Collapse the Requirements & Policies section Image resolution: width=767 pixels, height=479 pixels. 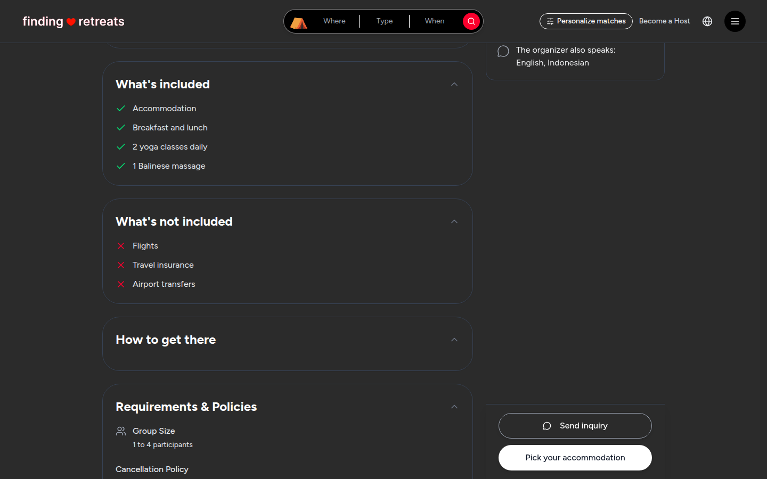tap(454, 407)
